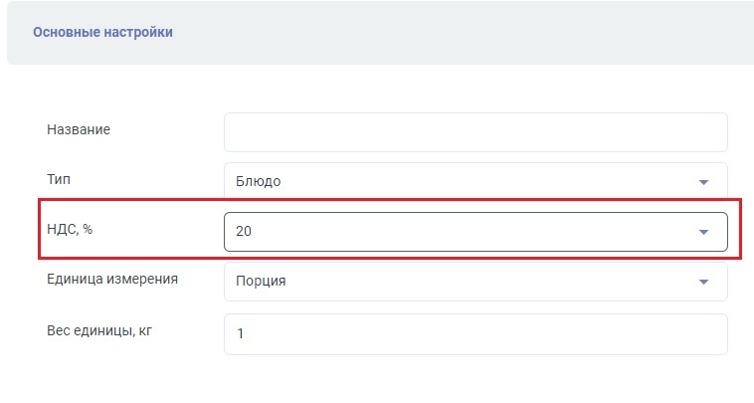Click the value 1 in weight field
The image size is (754, 403).
[240, 334]
